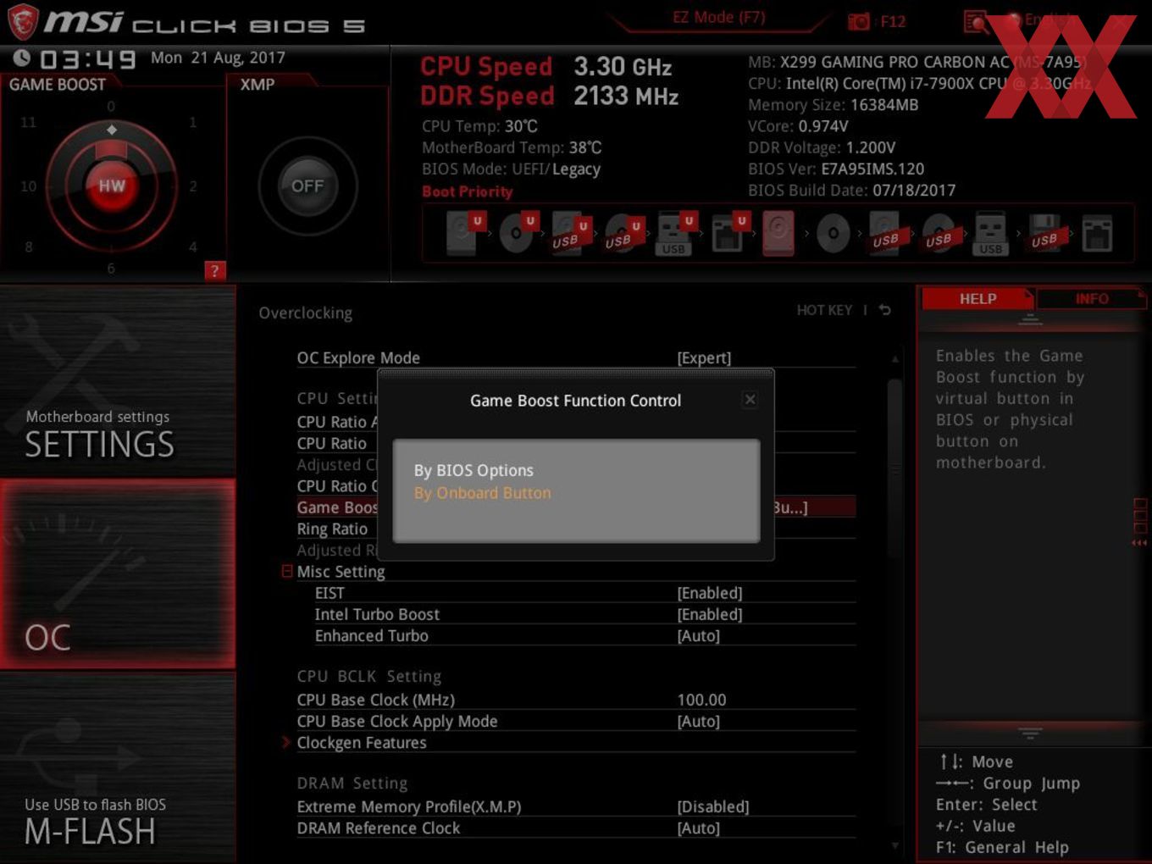
Task: Open the BIOS search magnifier icon
Action: (x=976, y=22)
